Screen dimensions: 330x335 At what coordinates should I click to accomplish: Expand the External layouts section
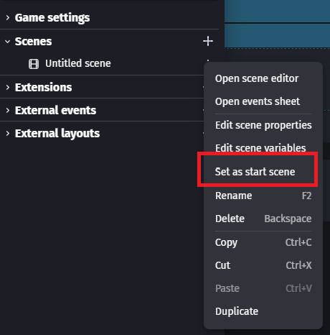tap(8, 133)
